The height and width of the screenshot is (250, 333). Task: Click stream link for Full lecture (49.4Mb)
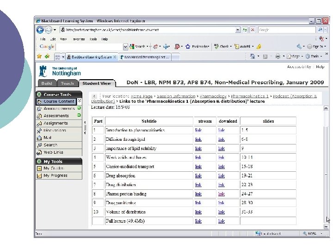[x=198, y=221]
